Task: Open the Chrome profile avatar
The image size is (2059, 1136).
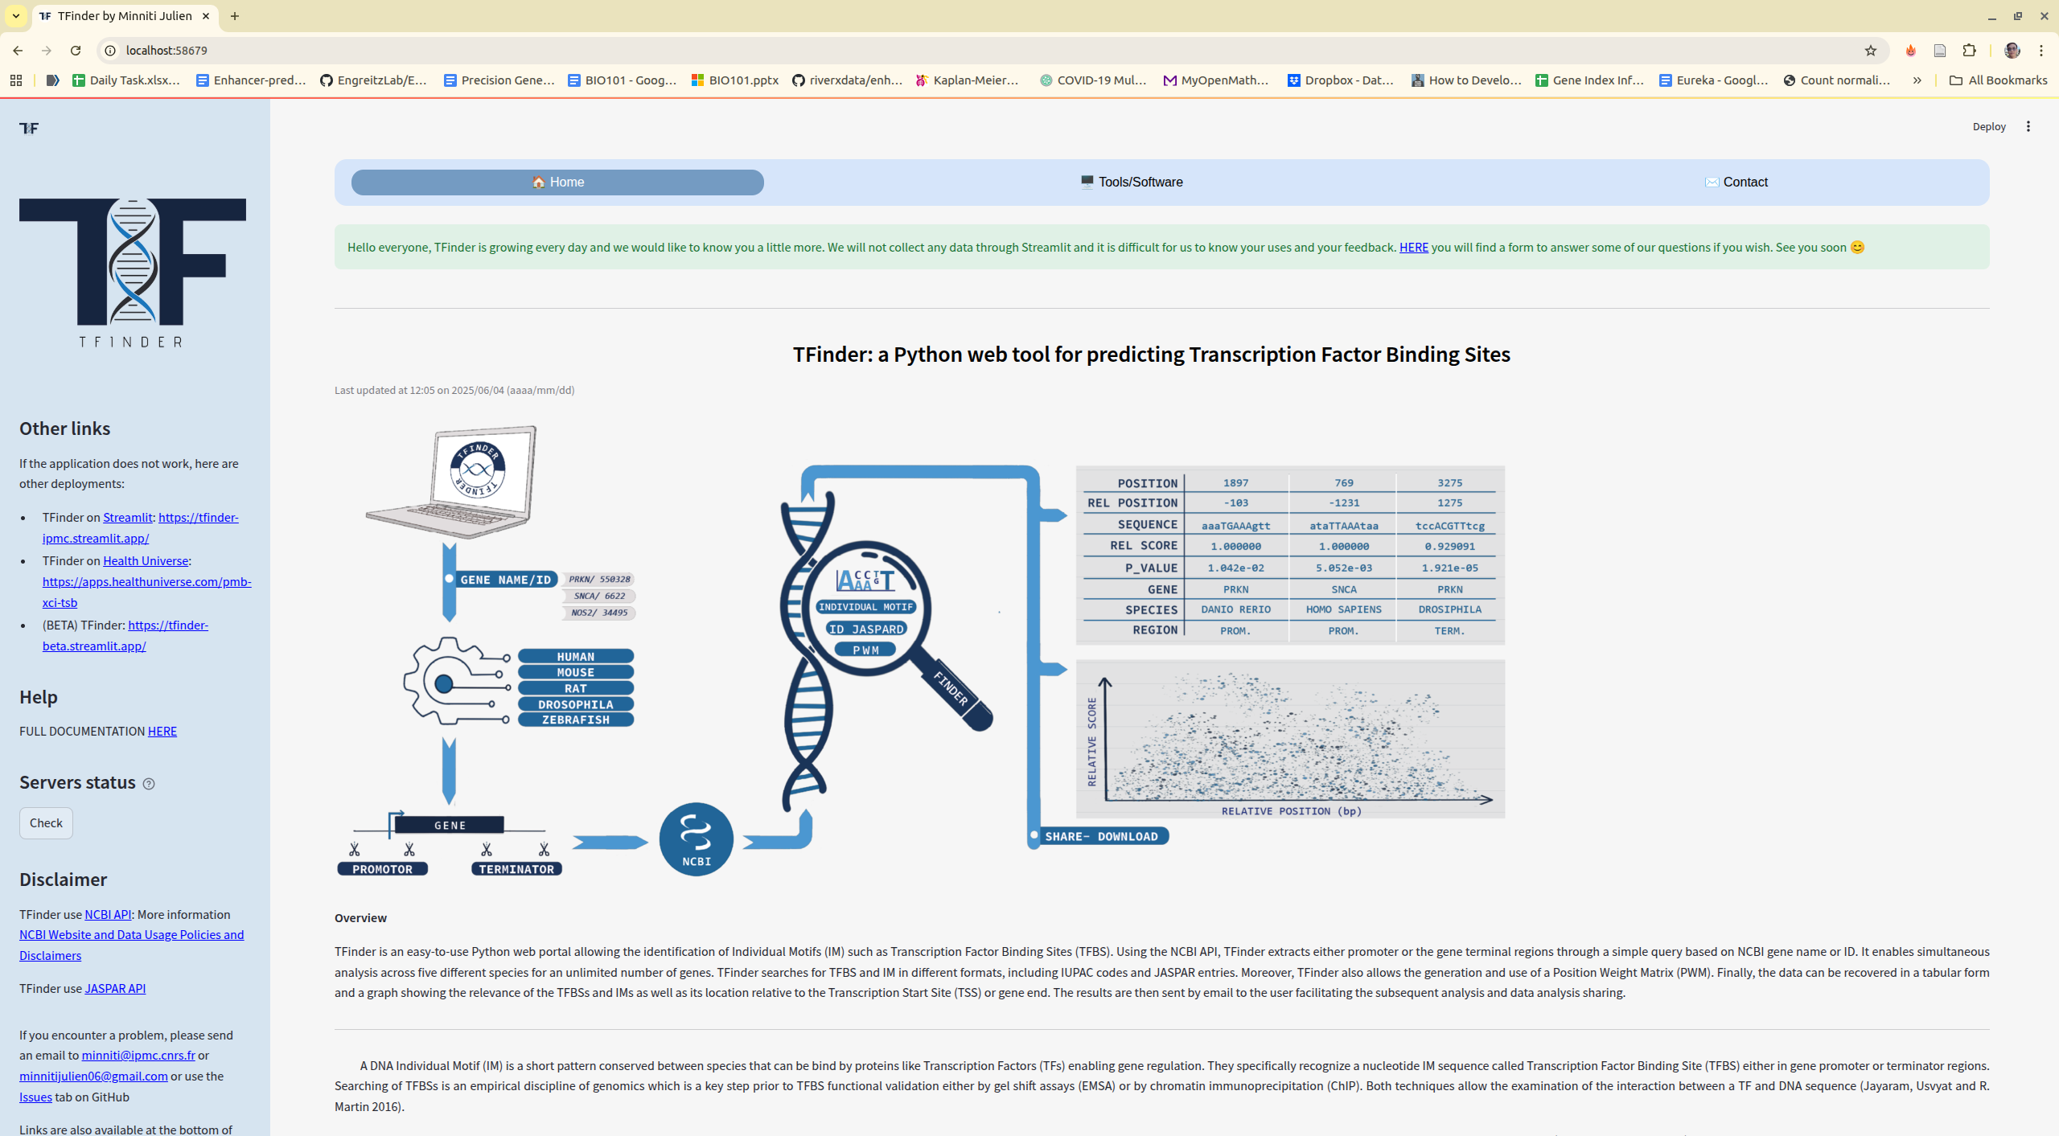Action: pos(2012,51)
